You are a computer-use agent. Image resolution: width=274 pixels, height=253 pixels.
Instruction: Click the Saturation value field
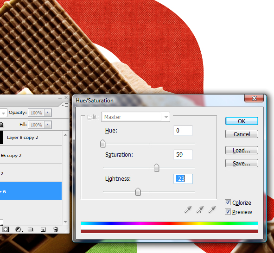coord(183,154)
